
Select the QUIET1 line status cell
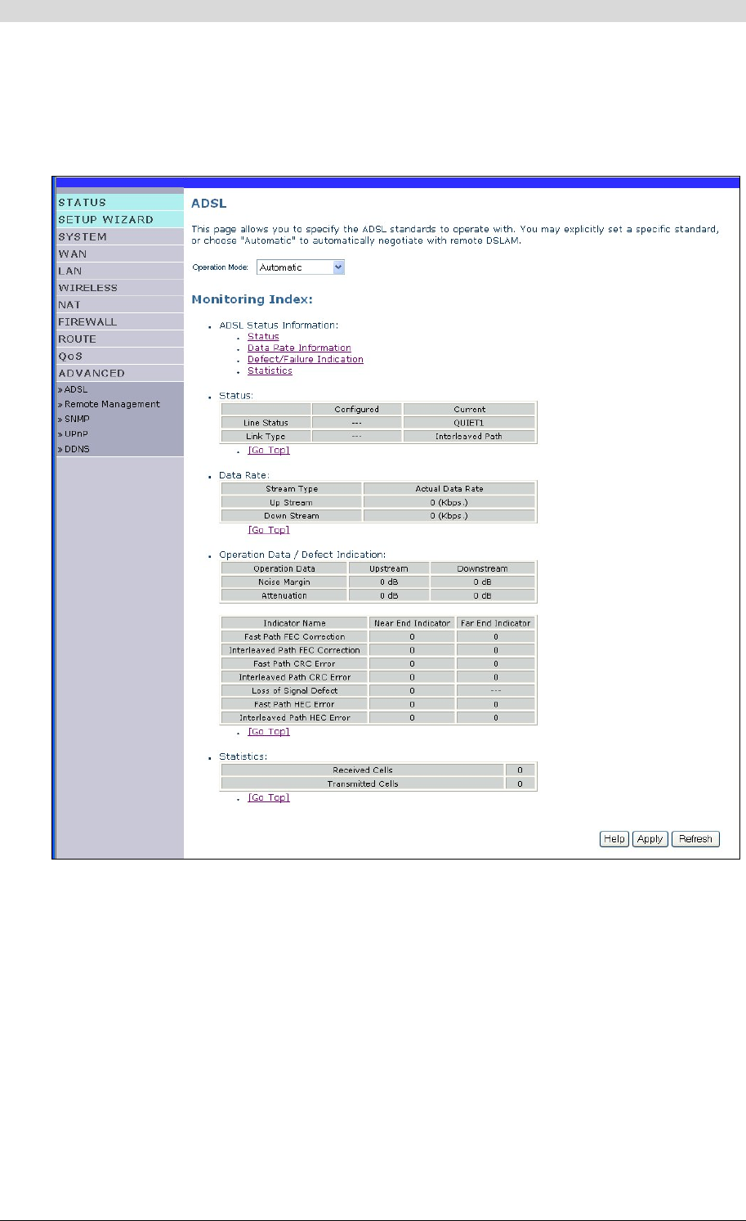(470, 423)
